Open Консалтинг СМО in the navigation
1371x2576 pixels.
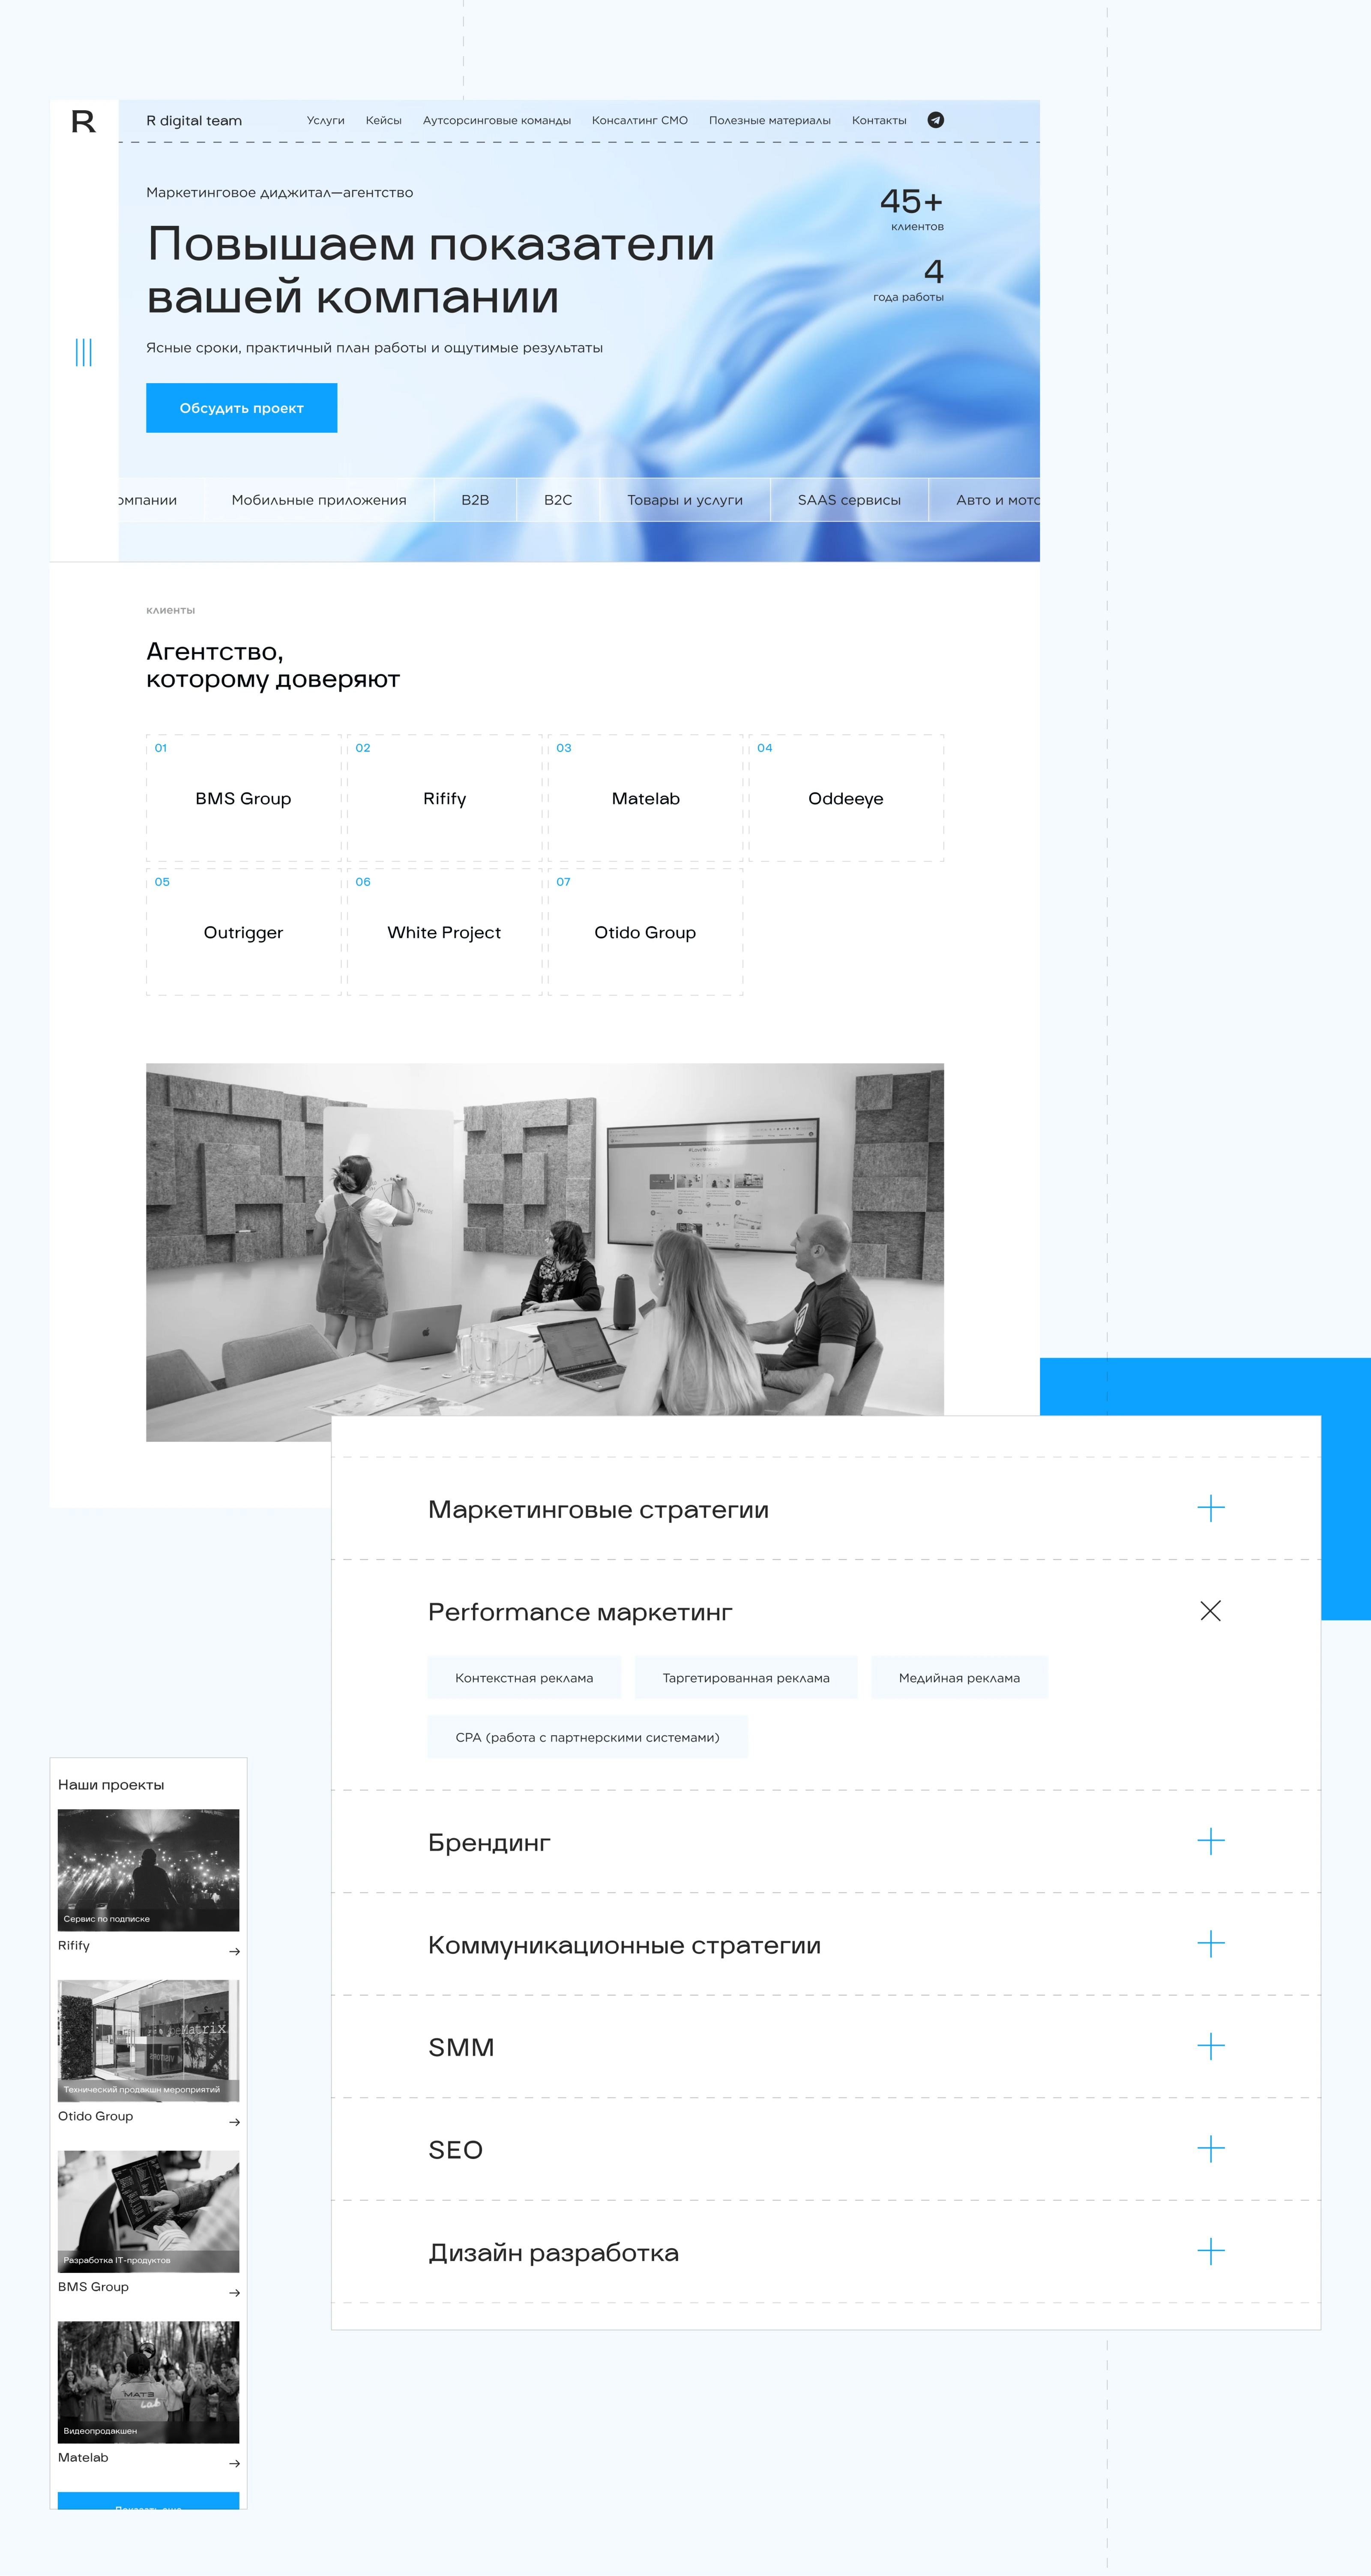(640, 120)
